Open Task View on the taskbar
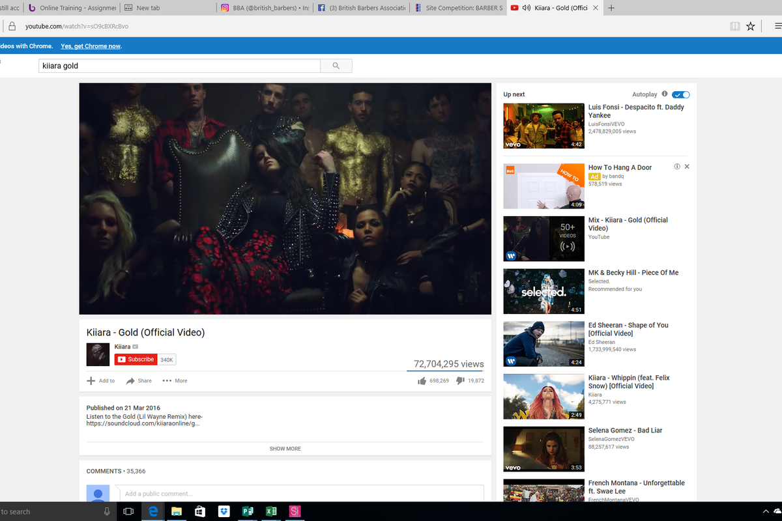This screenshot has height=521, width=782. click(128, 512)
